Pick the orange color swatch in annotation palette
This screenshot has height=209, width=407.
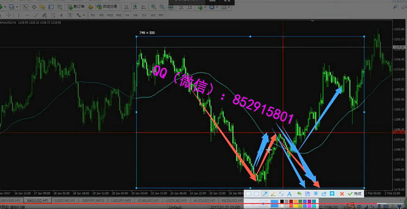(x=296, y=201)
